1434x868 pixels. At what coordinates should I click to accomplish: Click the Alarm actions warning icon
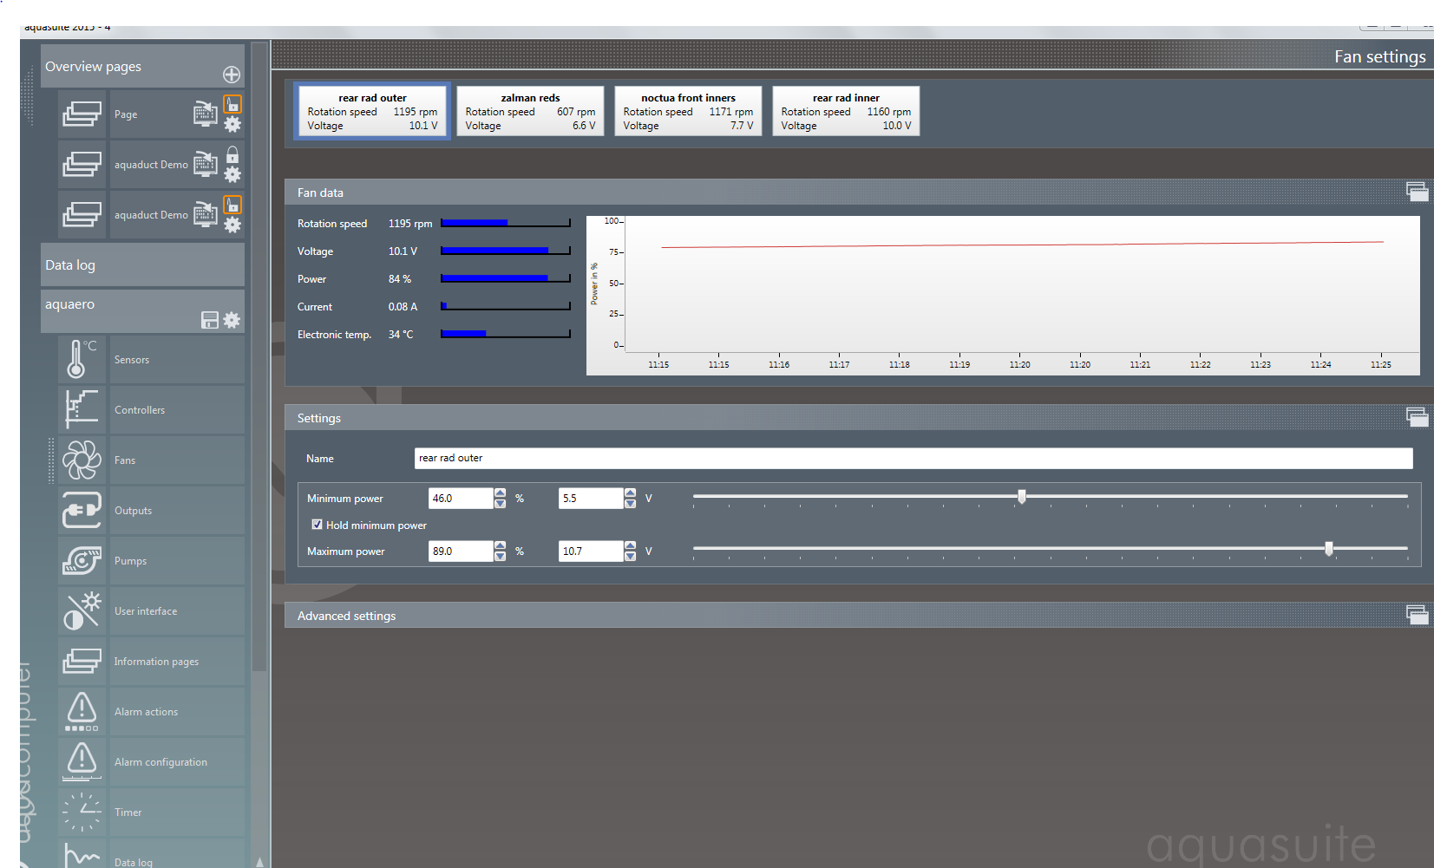[82, 711]
